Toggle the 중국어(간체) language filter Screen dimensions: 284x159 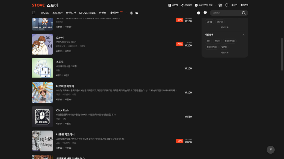click(212, 47)
